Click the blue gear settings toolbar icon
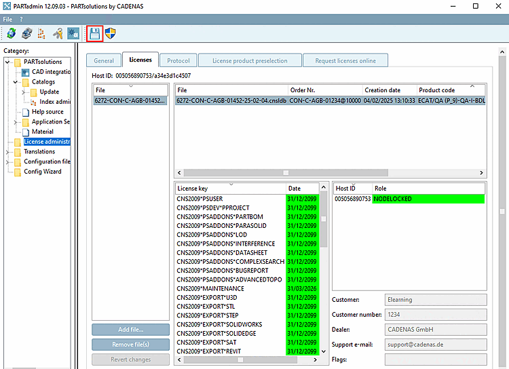Screen dimensions: 509x369 tap(73, 33)
